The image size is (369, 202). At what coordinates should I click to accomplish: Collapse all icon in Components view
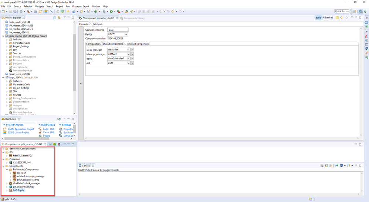point(50,144)
